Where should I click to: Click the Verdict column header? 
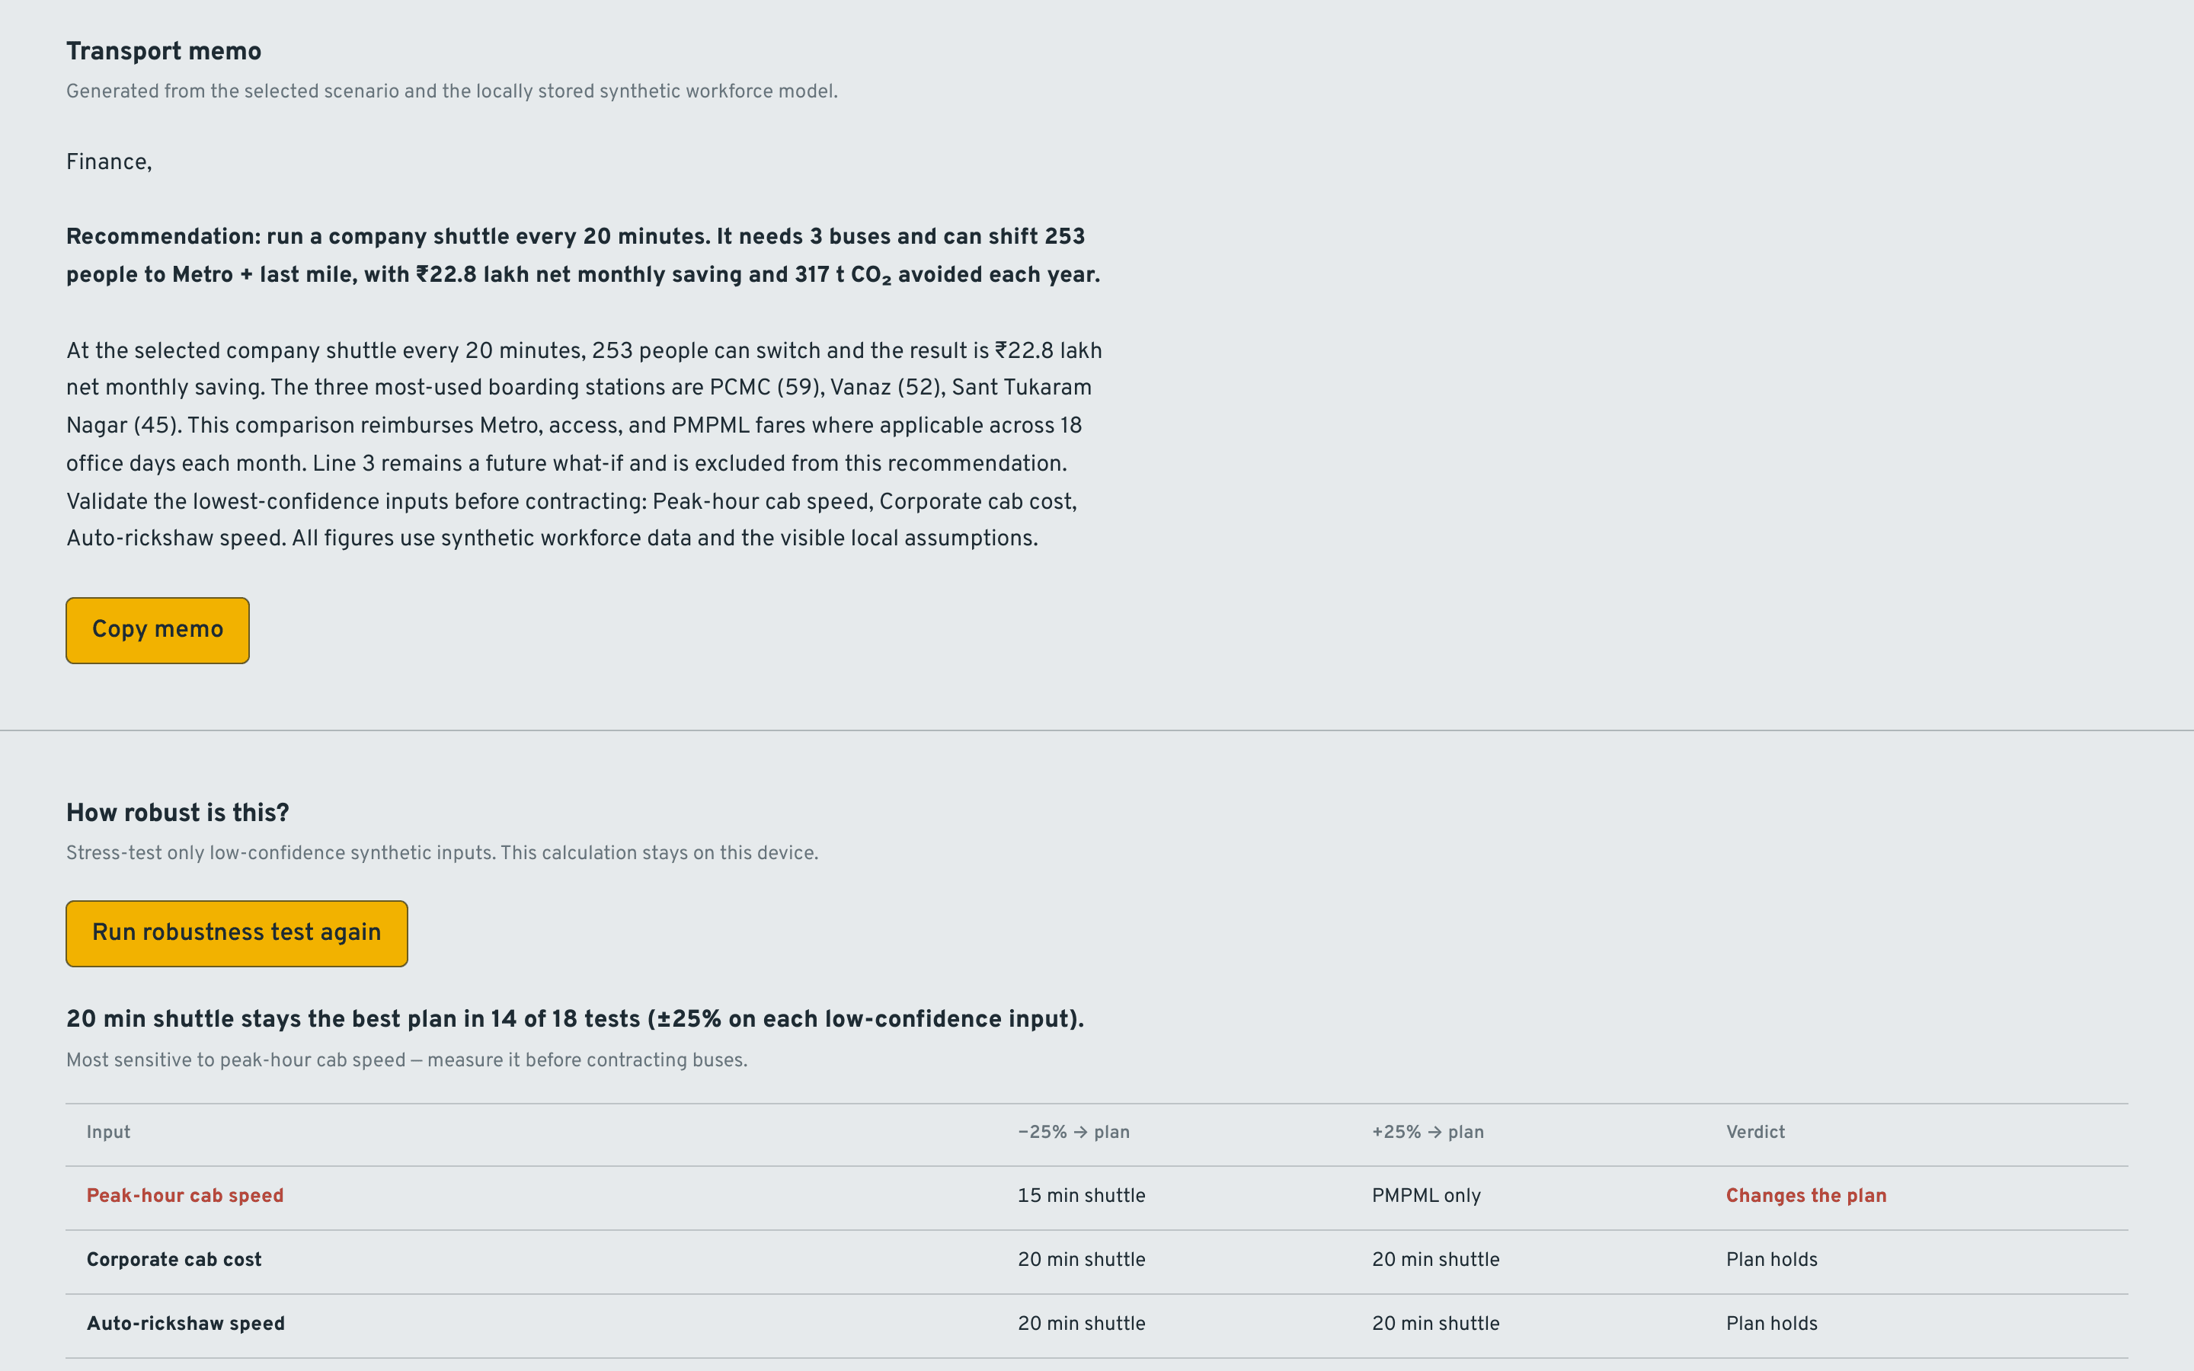tap(1755, 1133)
